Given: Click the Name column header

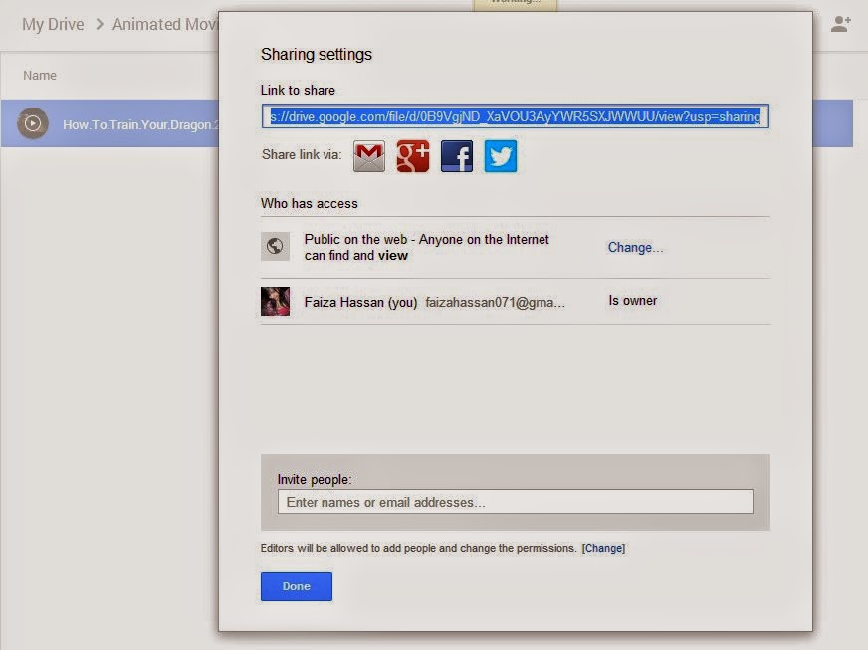Looking at the screenshot, I should pyautogui.click(x=40, y=76).
